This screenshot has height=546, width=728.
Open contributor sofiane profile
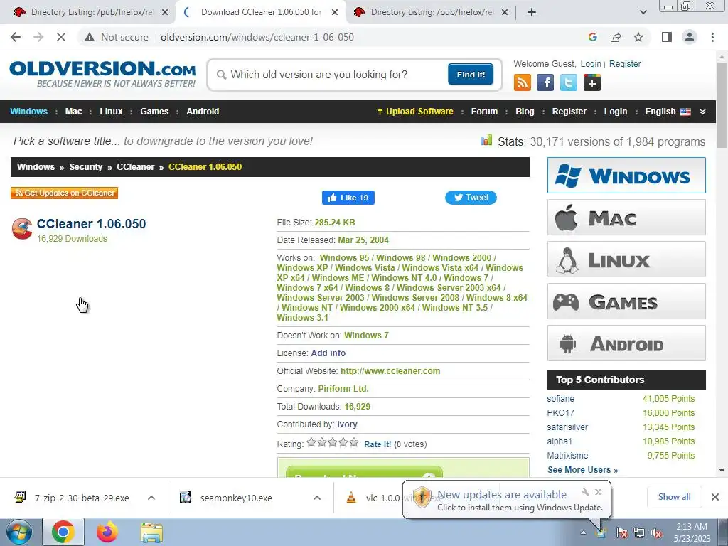(560, 399)
